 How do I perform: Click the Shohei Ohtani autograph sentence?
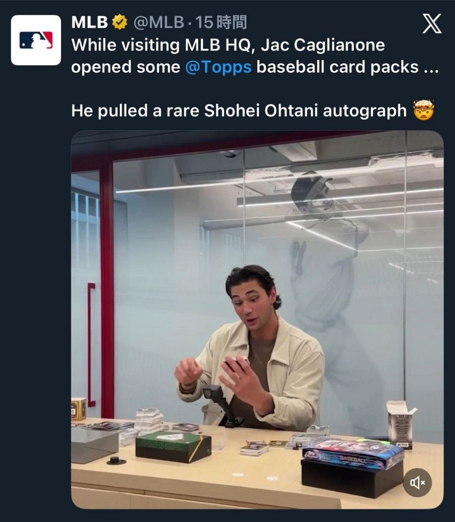[x=239, y=111]
